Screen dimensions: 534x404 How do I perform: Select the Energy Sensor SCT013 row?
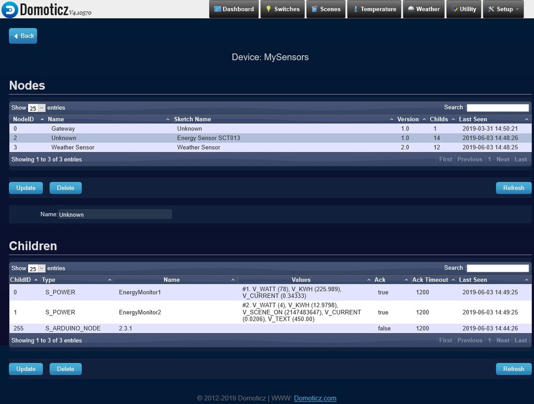(x=271, y=138)
